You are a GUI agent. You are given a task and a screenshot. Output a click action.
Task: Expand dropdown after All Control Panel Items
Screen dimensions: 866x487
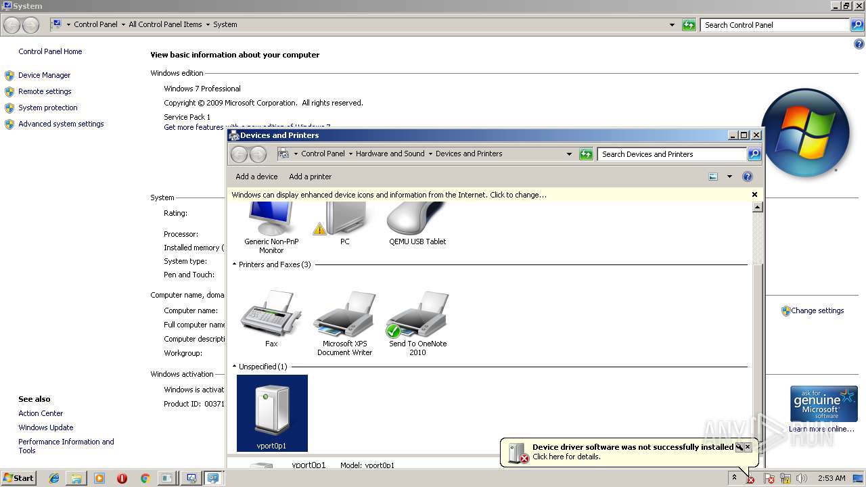click(208, 24)
